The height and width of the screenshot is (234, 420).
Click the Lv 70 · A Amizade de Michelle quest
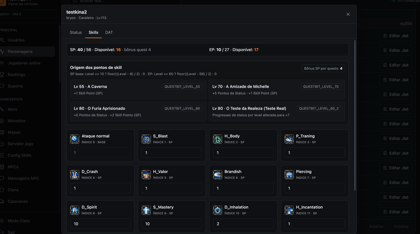(x=277, y=90)
